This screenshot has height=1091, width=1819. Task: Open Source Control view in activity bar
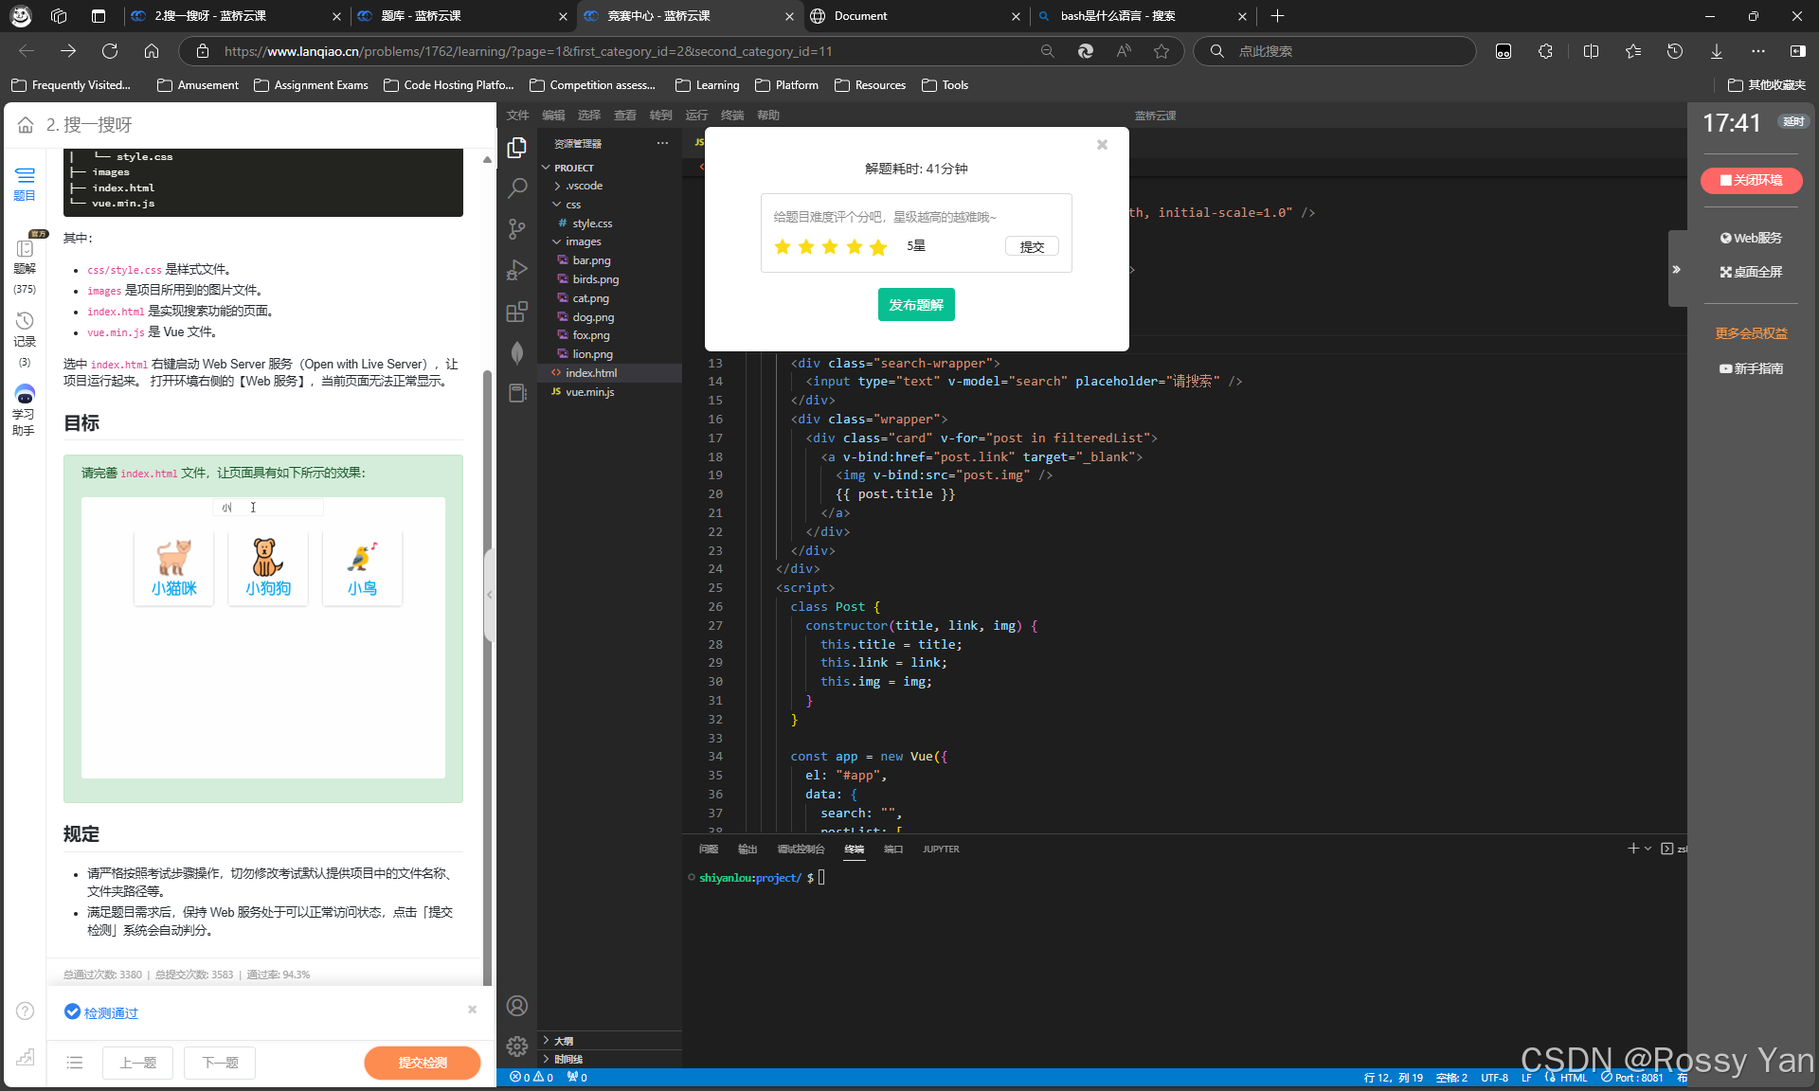(517, 229)
